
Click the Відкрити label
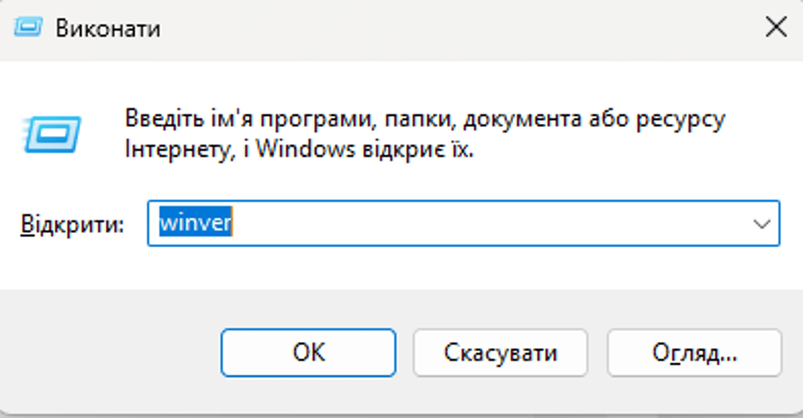click(73, 224)
